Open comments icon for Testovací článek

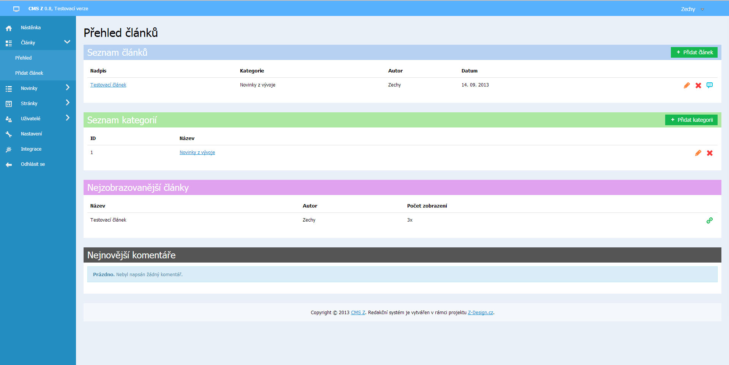point(709,85)
